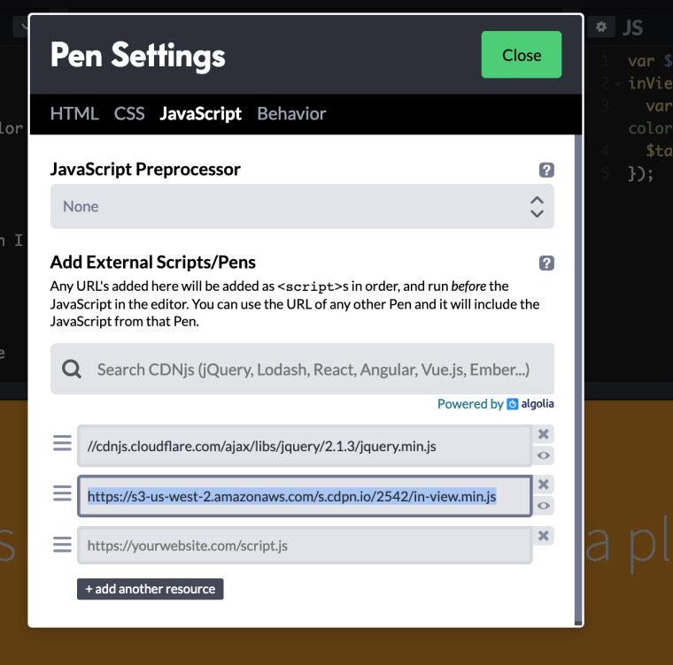Image resolution: width=673 pixels, height=665 pixels.
Task: Remove the empty yourwebsite.com script row
Action: pyautogui.click(x=544, y=536)
